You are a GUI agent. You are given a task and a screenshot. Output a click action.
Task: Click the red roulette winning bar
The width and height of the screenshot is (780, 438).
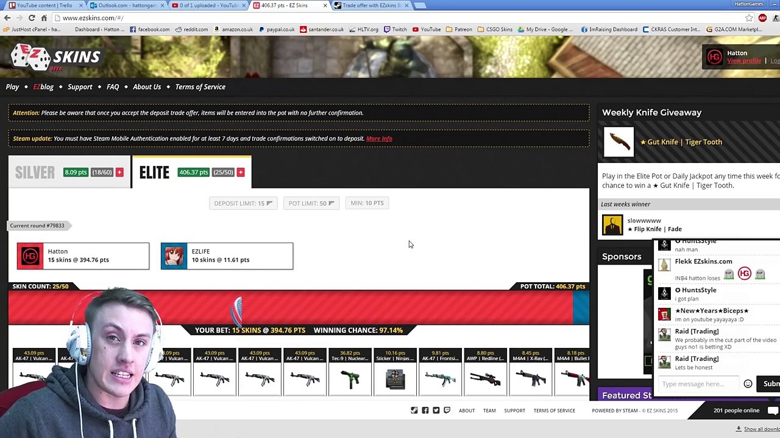pyautogui.click(x=291, y=308)
